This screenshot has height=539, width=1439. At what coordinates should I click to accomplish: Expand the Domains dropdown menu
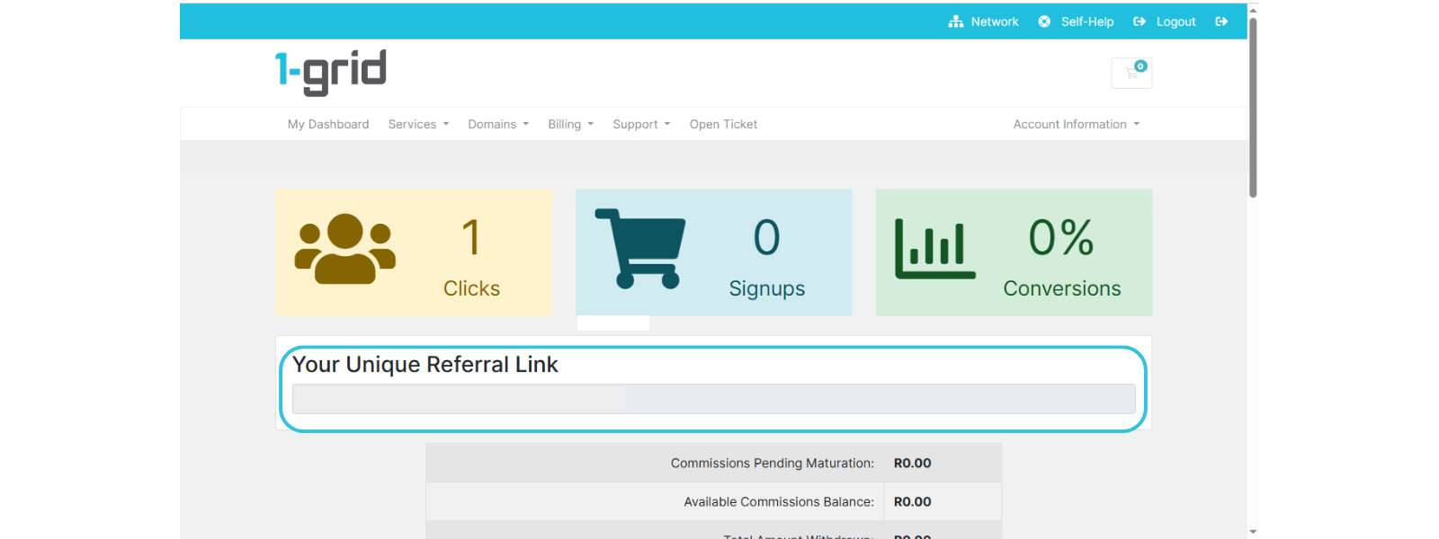(498, 124)
